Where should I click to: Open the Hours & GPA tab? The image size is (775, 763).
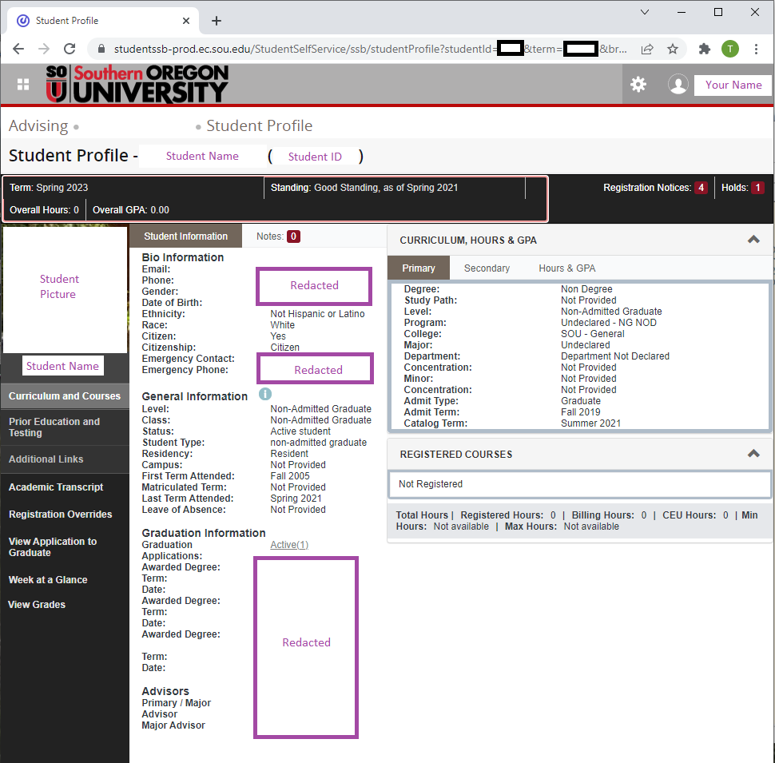pyautogui.click(x=566, y=268)
